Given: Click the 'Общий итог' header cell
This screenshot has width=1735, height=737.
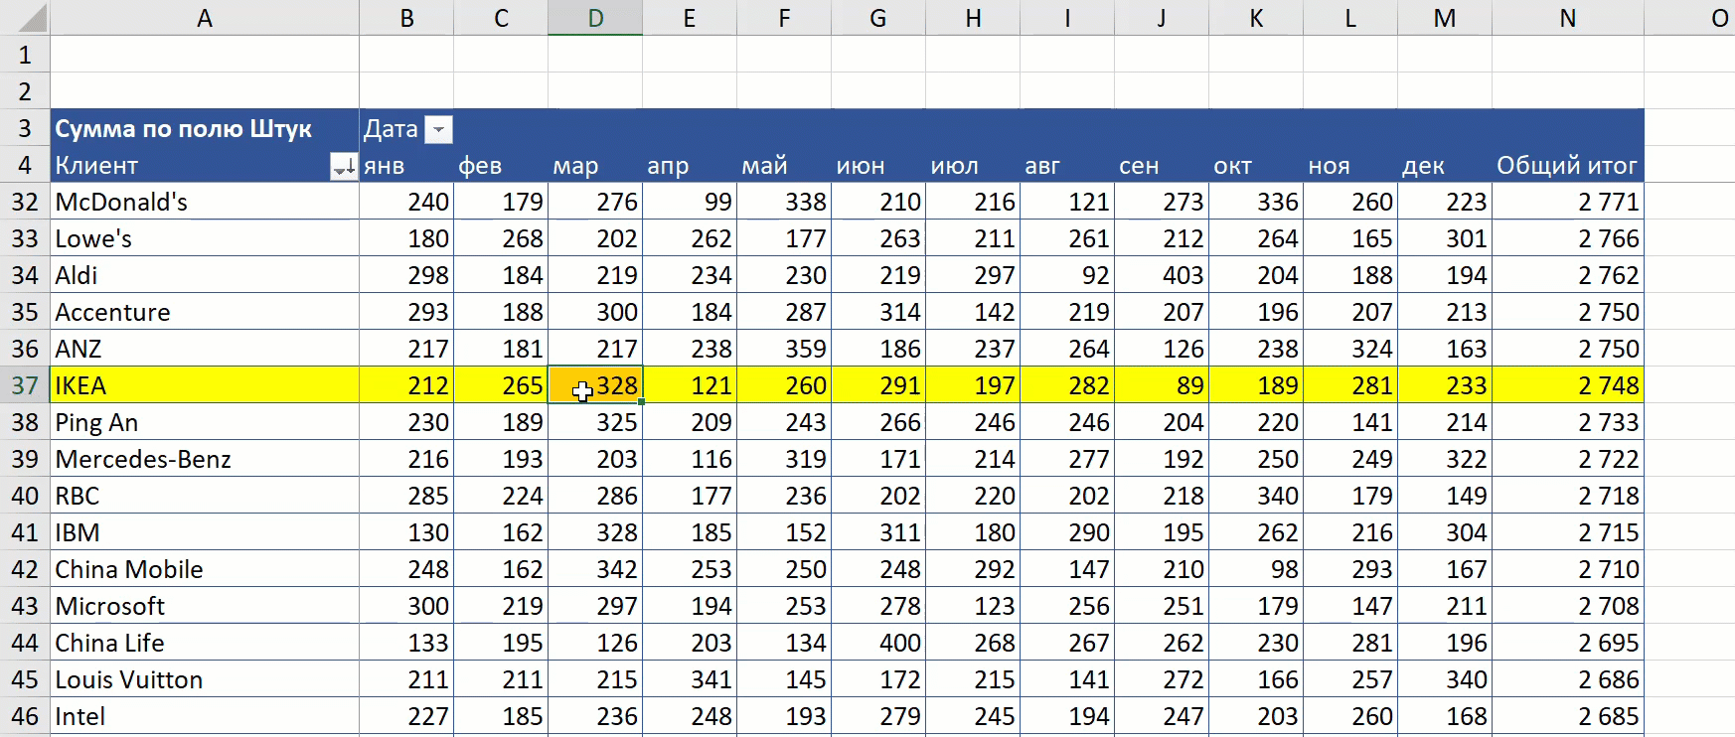Looking at the screenshot, I should tap(1568, 165).
